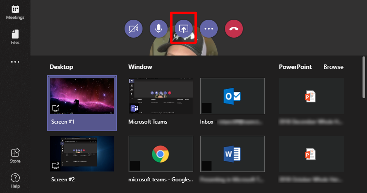Viewport: 367px width, 193px height.
Task: Click the share screen icon
Action: [183, 29]
